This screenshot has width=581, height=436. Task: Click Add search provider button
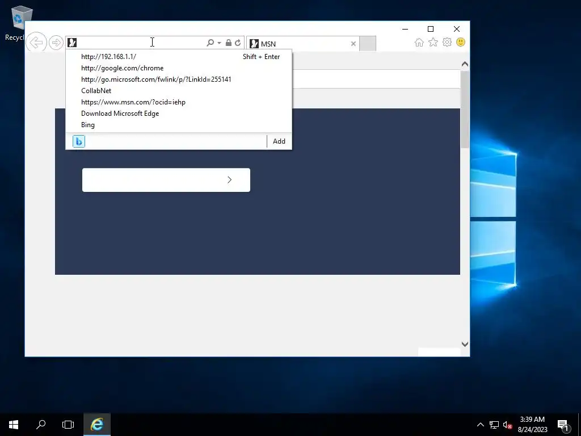tap(279, 141)
